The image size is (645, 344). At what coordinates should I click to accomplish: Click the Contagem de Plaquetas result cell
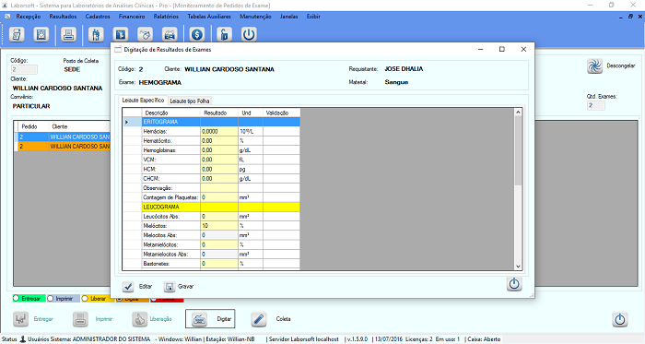[x=219, y=197]
